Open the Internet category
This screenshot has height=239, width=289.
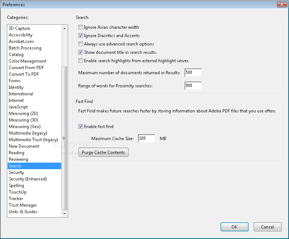coord(34,100)
